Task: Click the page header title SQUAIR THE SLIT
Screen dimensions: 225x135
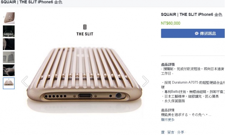Action: 32,2
